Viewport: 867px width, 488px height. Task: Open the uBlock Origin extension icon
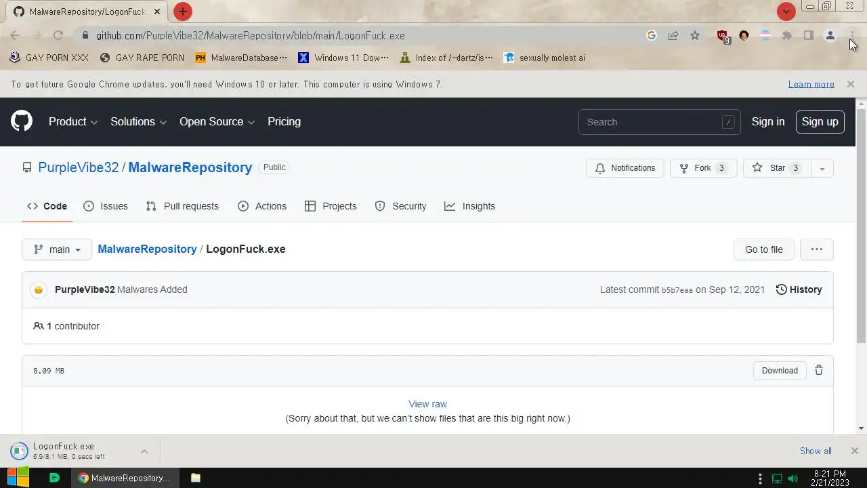723,37
